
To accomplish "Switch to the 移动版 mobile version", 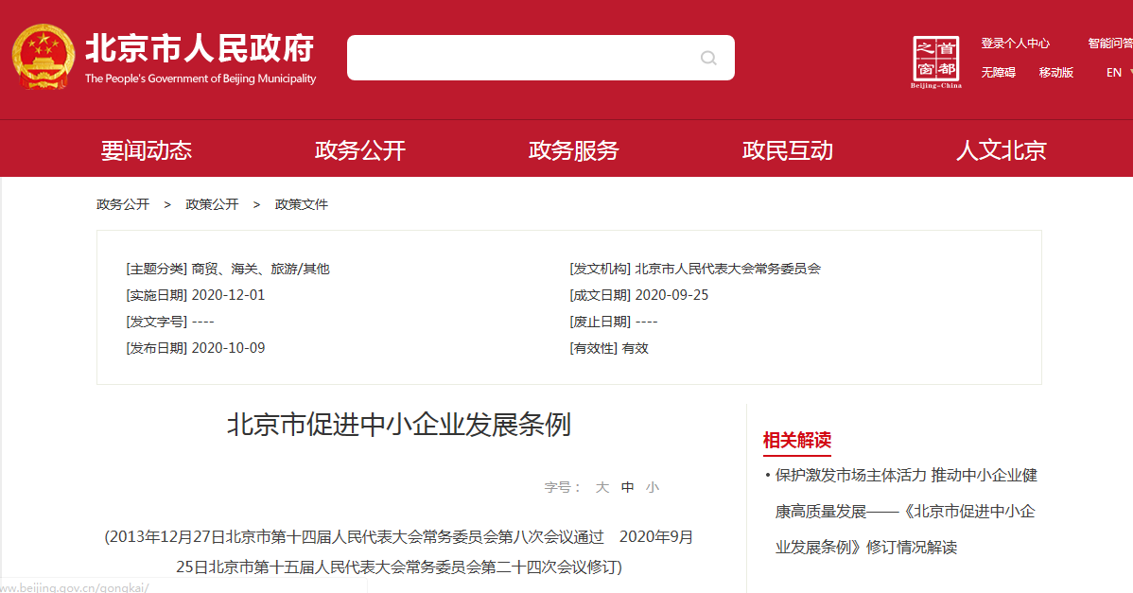I will pyautogui.click(x=1055, y=72).
